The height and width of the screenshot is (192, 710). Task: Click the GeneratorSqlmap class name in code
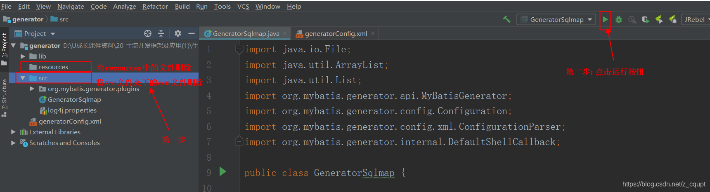[x=354, y=173]
